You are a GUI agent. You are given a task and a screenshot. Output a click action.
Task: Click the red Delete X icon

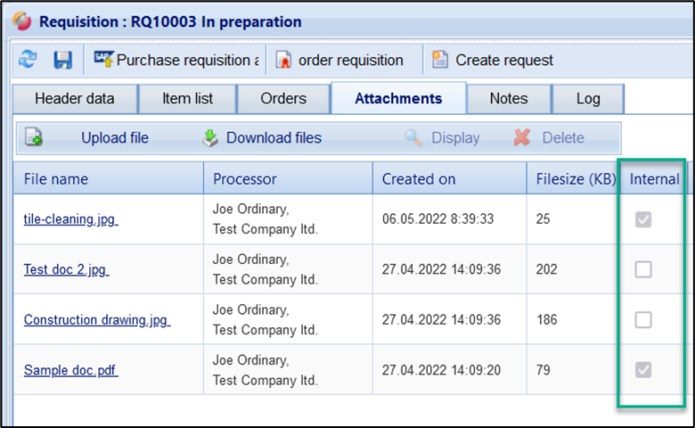(x=522, y=138)
